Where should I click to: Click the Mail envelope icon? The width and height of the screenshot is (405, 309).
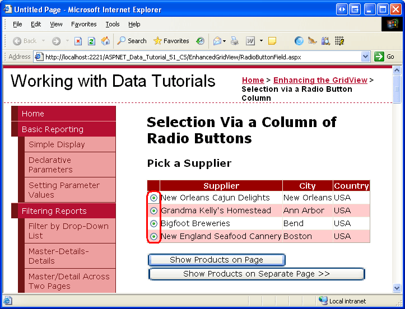pos(217,41)
